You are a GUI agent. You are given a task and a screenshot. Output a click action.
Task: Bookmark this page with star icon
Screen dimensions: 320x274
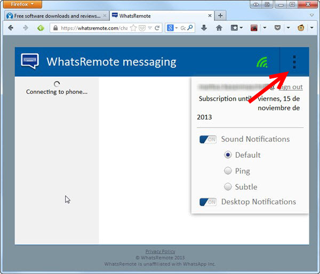click(133, 28)
